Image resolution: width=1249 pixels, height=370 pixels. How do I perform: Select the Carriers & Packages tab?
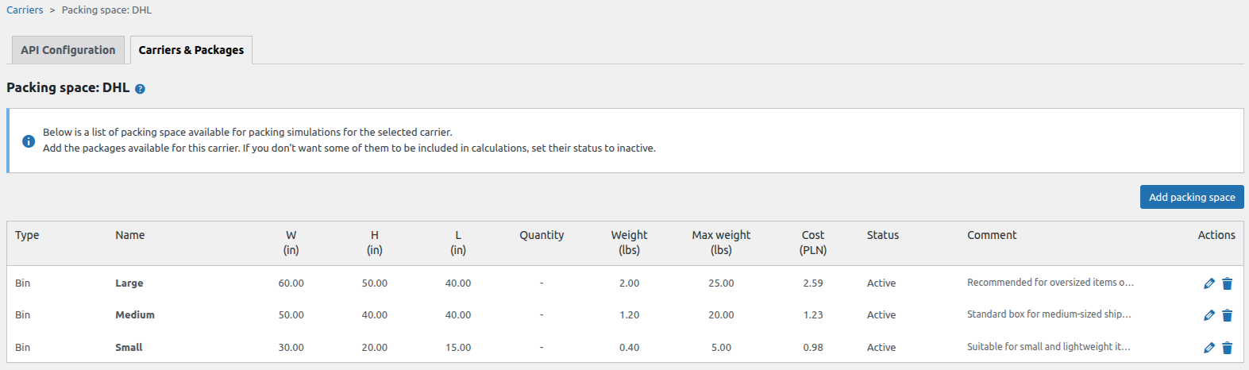(191, 50)
